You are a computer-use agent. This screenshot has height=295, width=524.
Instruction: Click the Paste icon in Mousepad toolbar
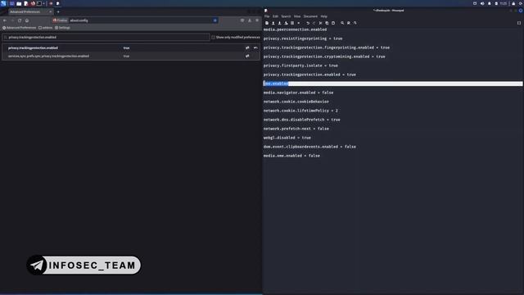coord(333,23)
